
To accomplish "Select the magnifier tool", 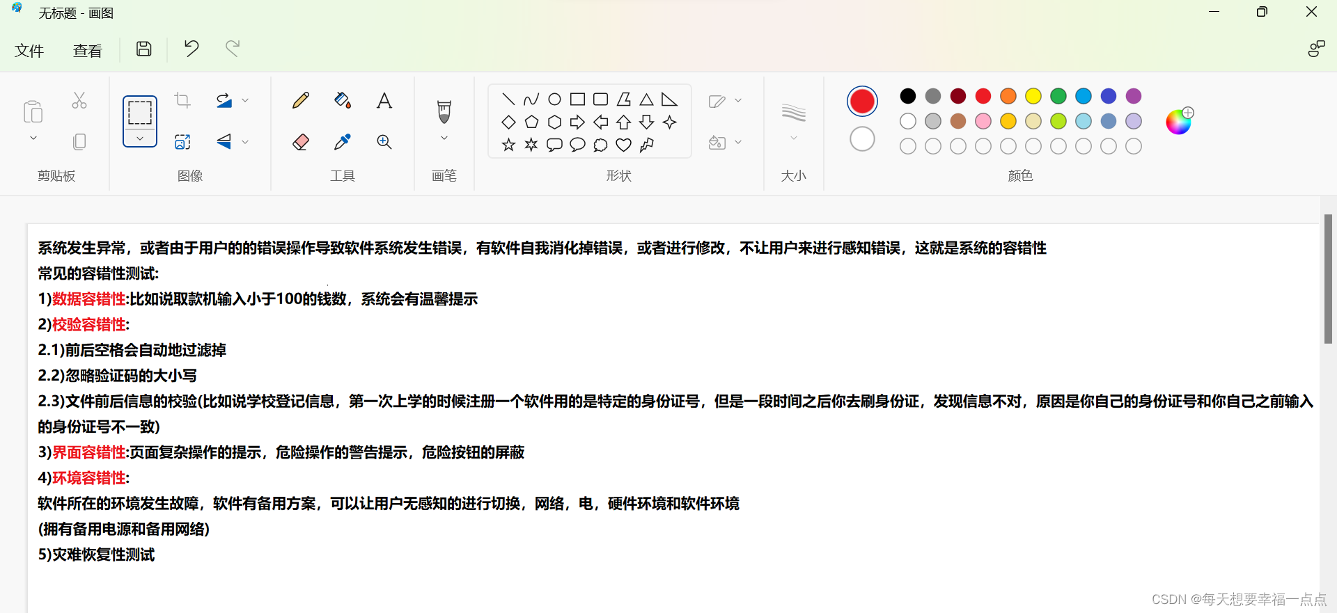I will (x=384, y=142).
